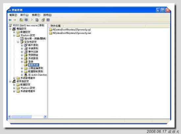Click the 受限群組 locked folder icon
This screenshot has height=134, width=181.
[26, 55]
